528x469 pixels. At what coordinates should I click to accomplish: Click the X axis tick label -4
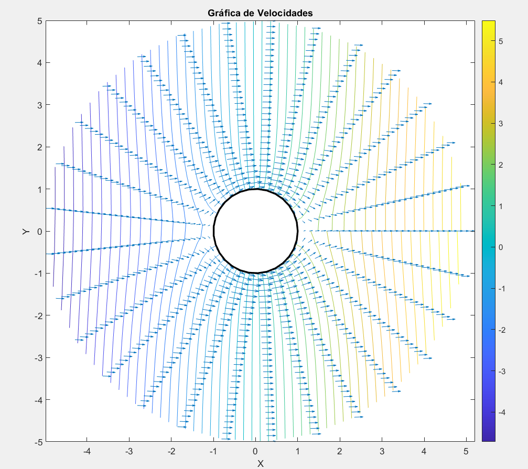(x=87, y=451)
